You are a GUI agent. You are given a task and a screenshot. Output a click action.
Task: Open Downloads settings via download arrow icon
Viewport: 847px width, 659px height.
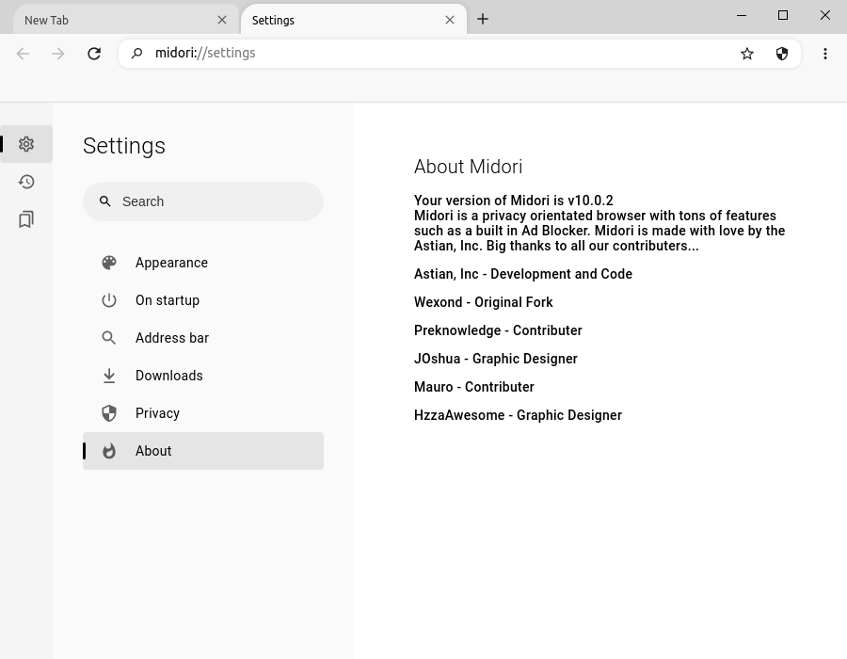point(109,376)
